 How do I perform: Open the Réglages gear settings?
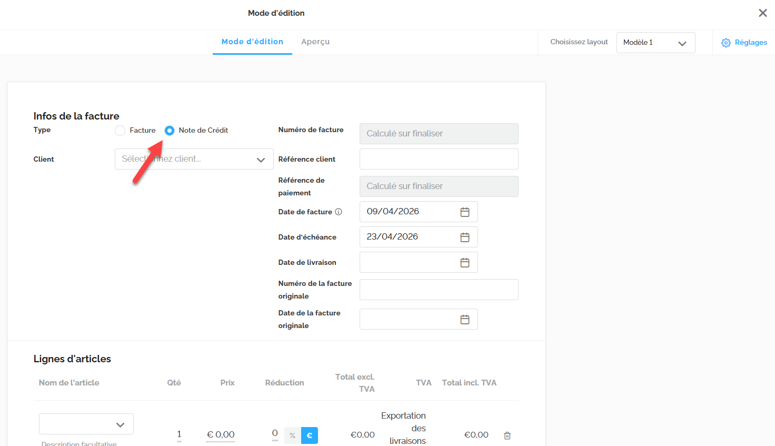(726, 43)
